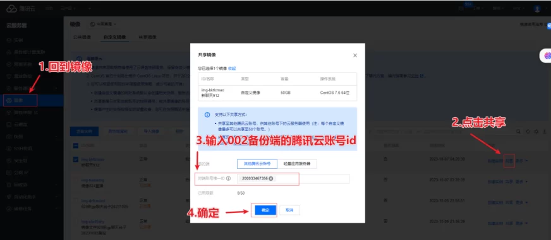Click the 0/50 used quota value
Screen dimensions: 551x240
tap(241, 193)
